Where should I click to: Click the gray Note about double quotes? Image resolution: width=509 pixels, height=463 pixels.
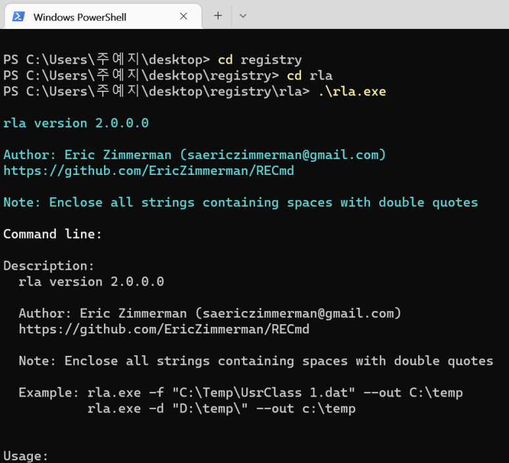click(x=255, y=361)
